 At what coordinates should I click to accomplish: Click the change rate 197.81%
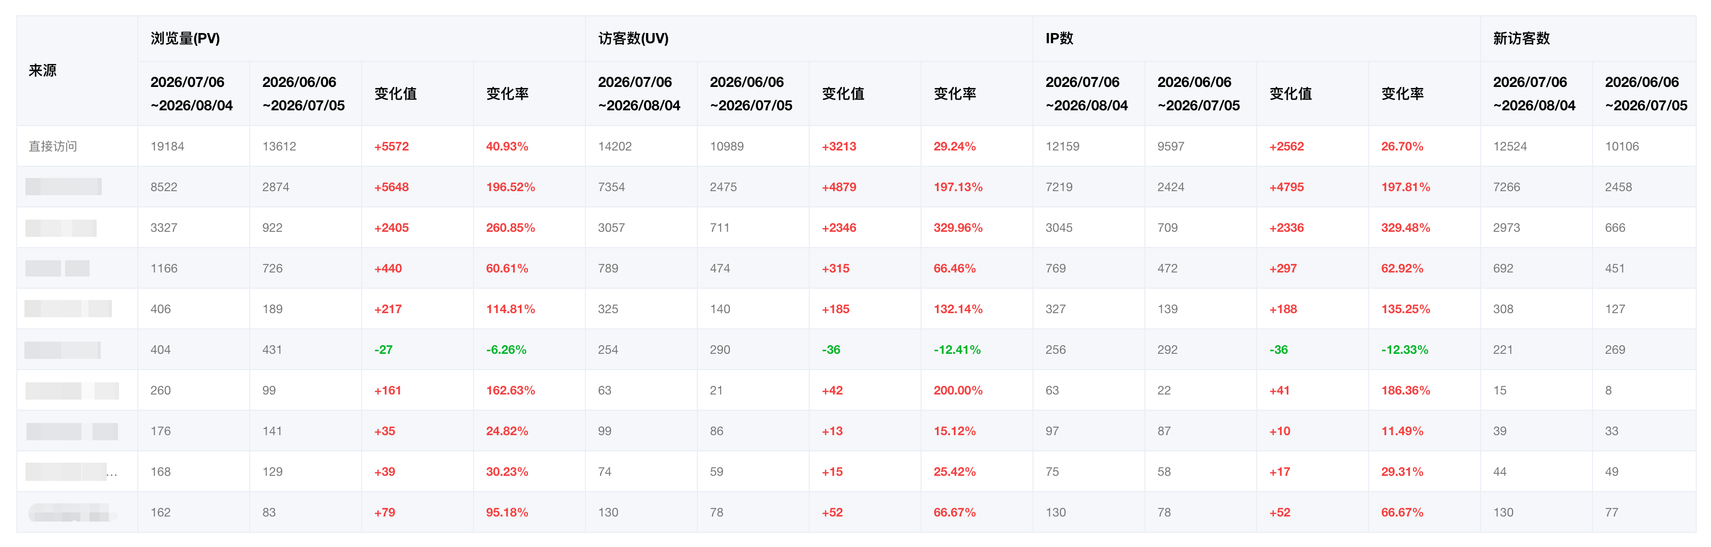(x=1406, y=187)
